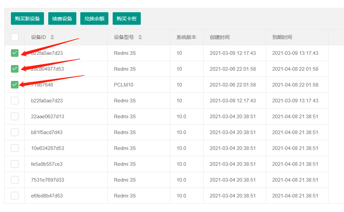Click Redmi 3S in 22aae0627d13 row
Screen dimensions: 344x212
(x=125, y=117)
